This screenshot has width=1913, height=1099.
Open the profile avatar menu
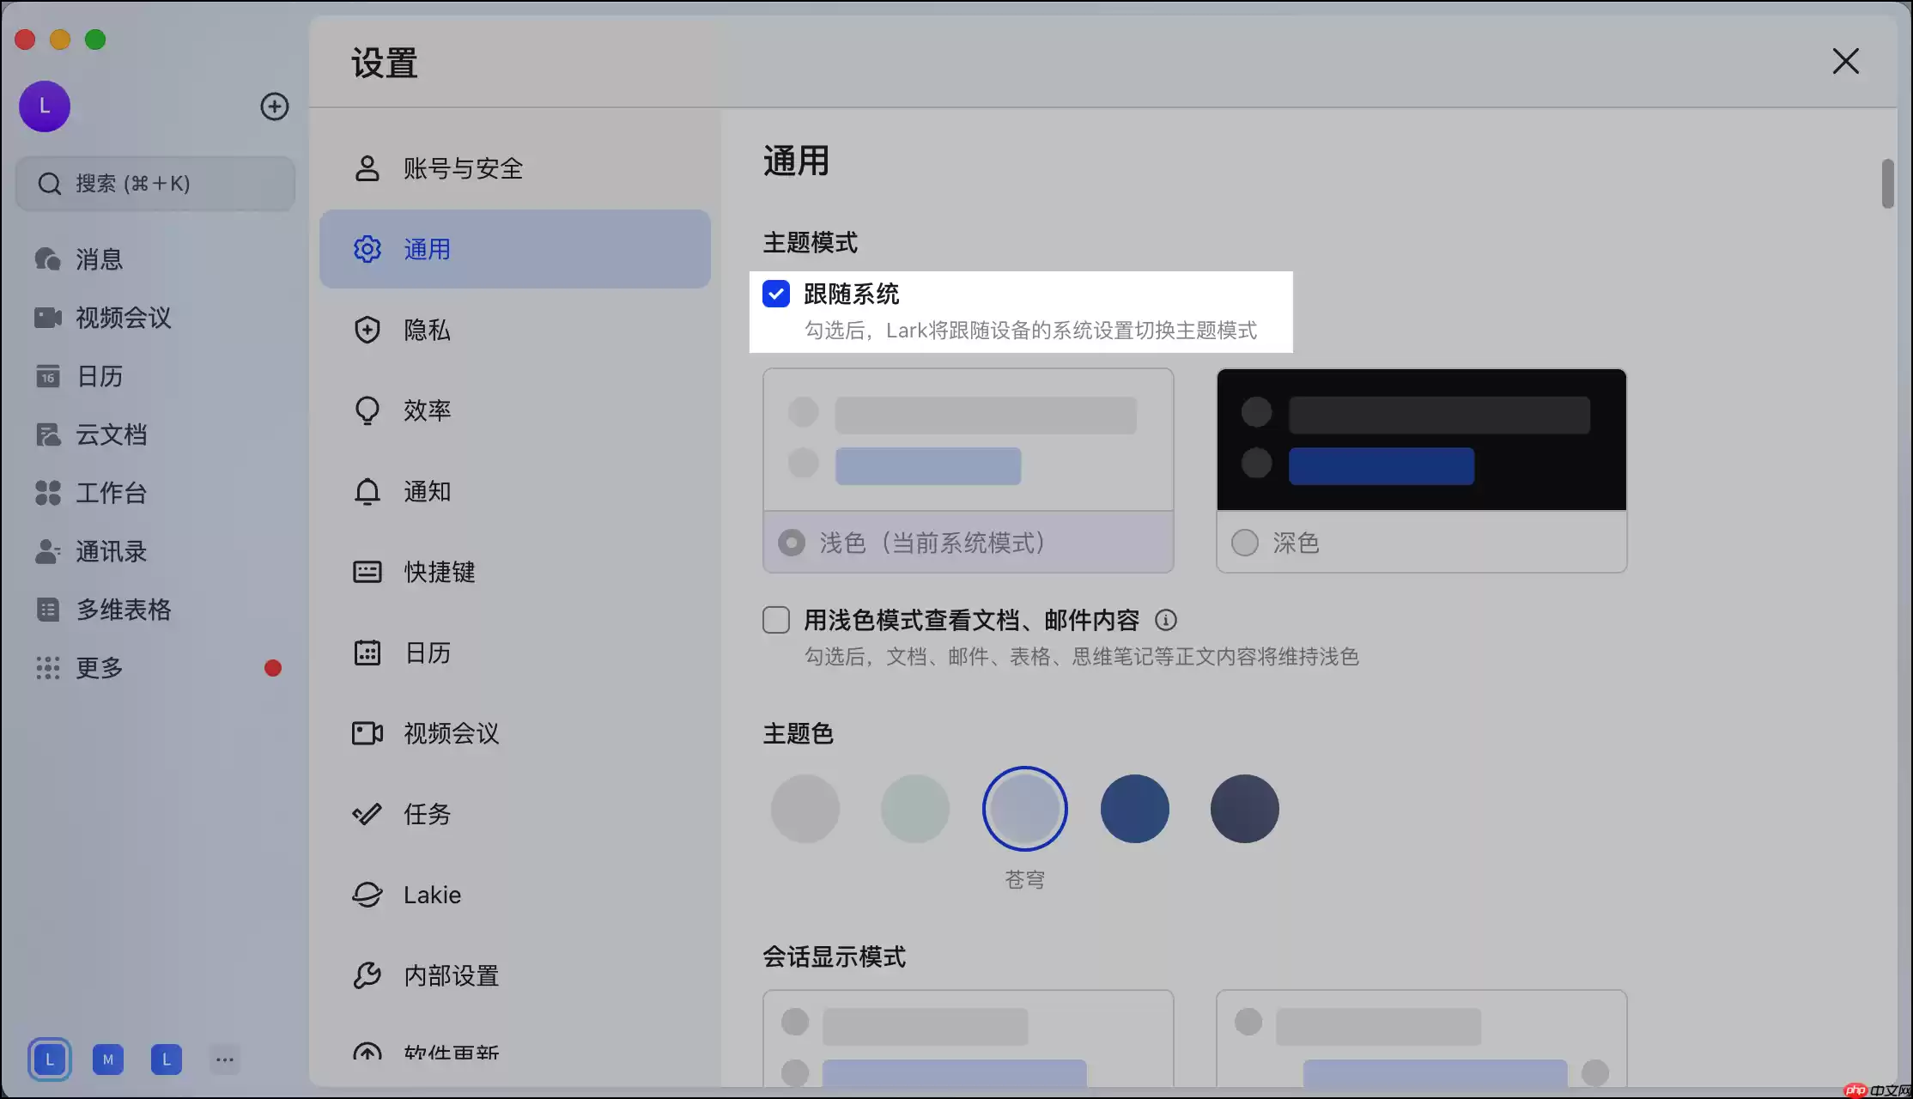click(44, 106)
